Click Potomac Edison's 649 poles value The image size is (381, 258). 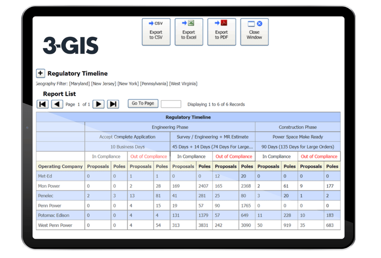tap(245, 215)
